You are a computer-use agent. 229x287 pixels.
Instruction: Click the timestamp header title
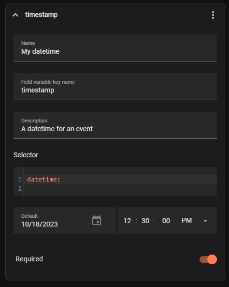click(x=41, y=15)
